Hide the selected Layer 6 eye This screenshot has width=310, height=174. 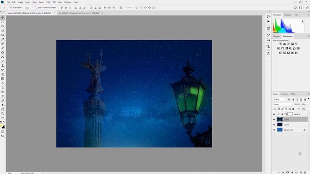(x=274, y=119)
